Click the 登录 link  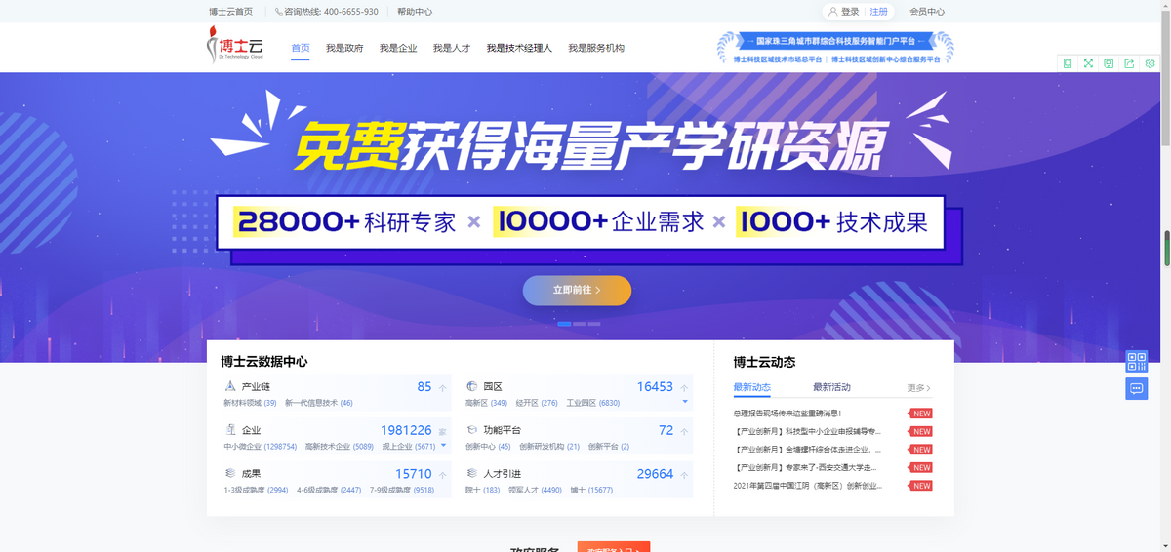pyautogui.click(x=850, y=12)
